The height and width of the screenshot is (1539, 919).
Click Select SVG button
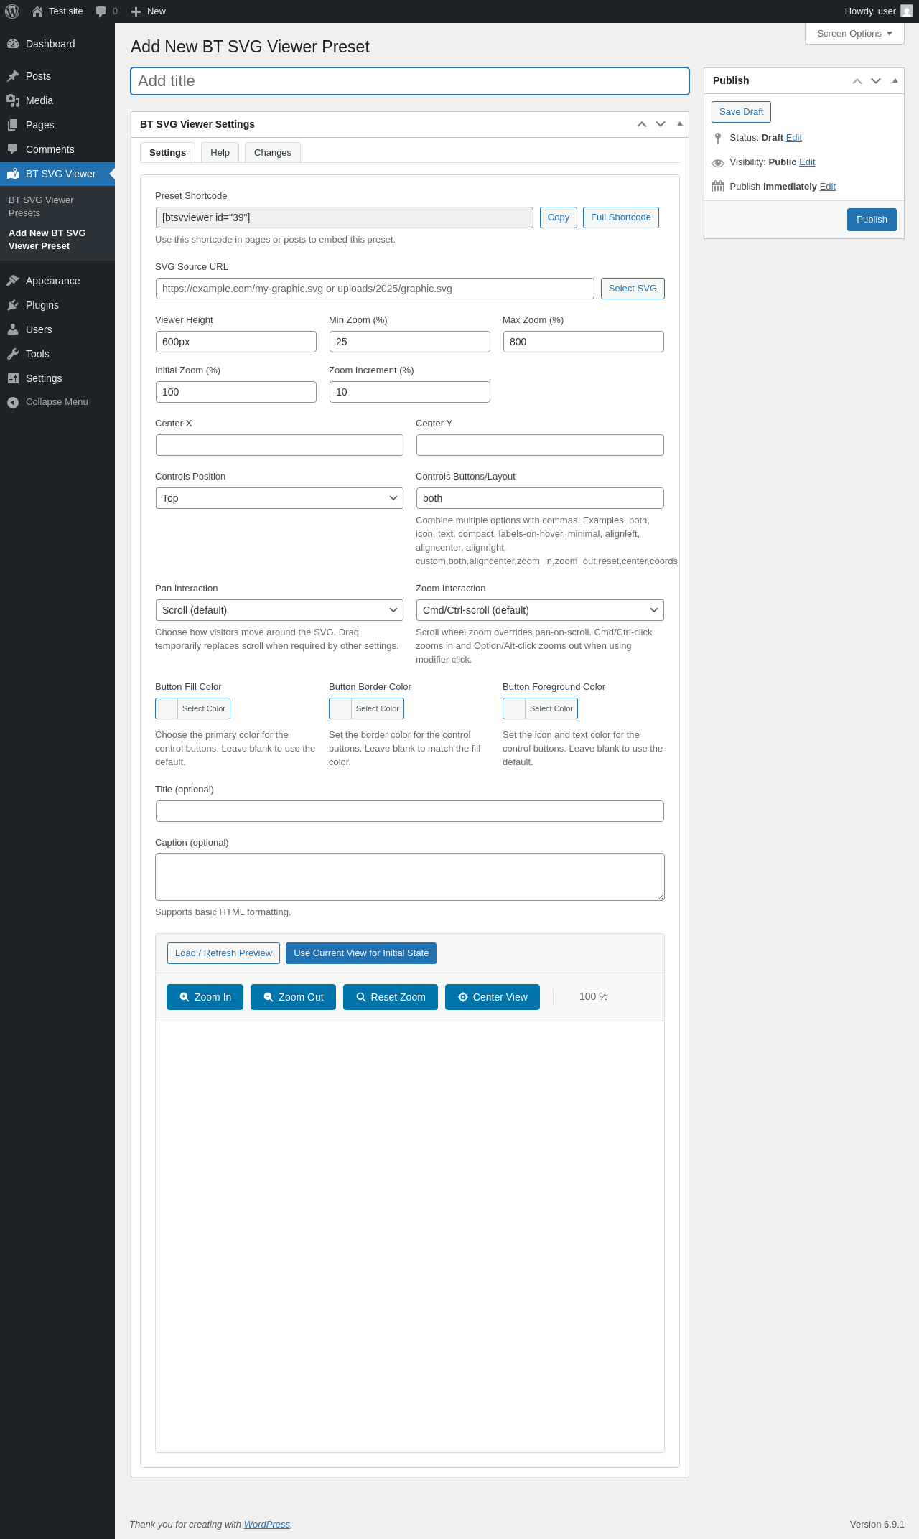(633, 289)
